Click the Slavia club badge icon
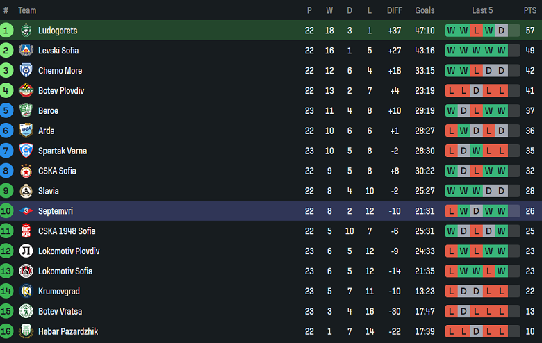The height and width of the screenshot is (343, 542). tap(26, 191)
